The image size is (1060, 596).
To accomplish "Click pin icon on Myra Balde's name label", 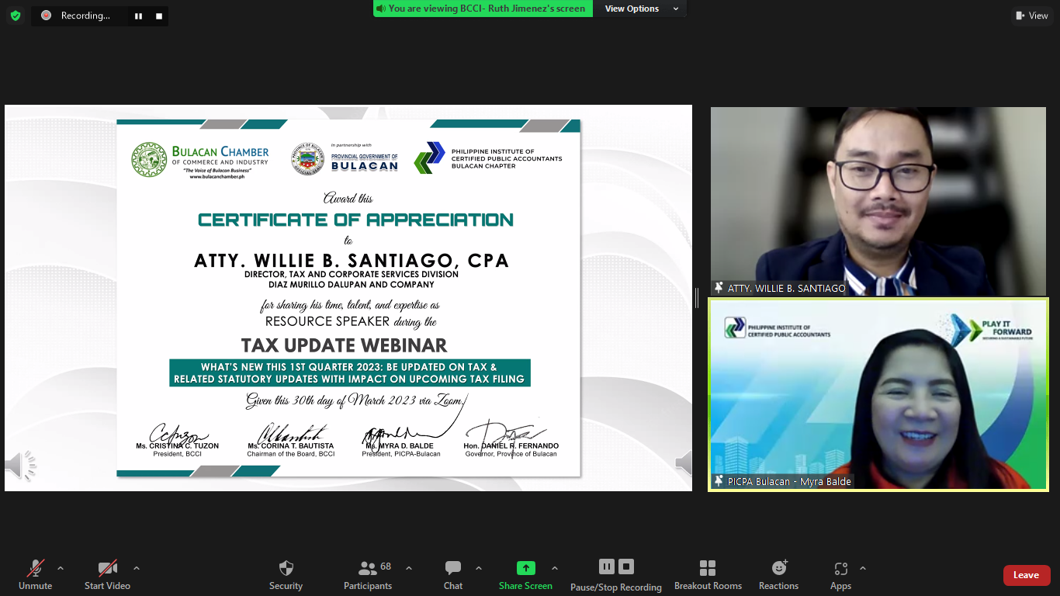I will pyautogui.click(x=719, y=481).
